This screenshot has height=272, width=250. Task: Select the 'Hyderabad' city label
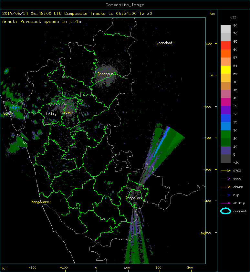tap(163, 43)
